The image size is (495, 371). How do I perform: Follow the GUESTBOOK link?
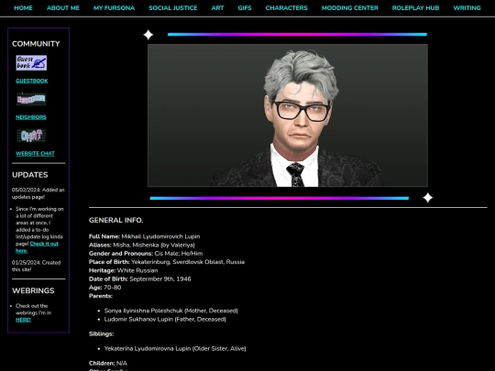pos(32,82)
